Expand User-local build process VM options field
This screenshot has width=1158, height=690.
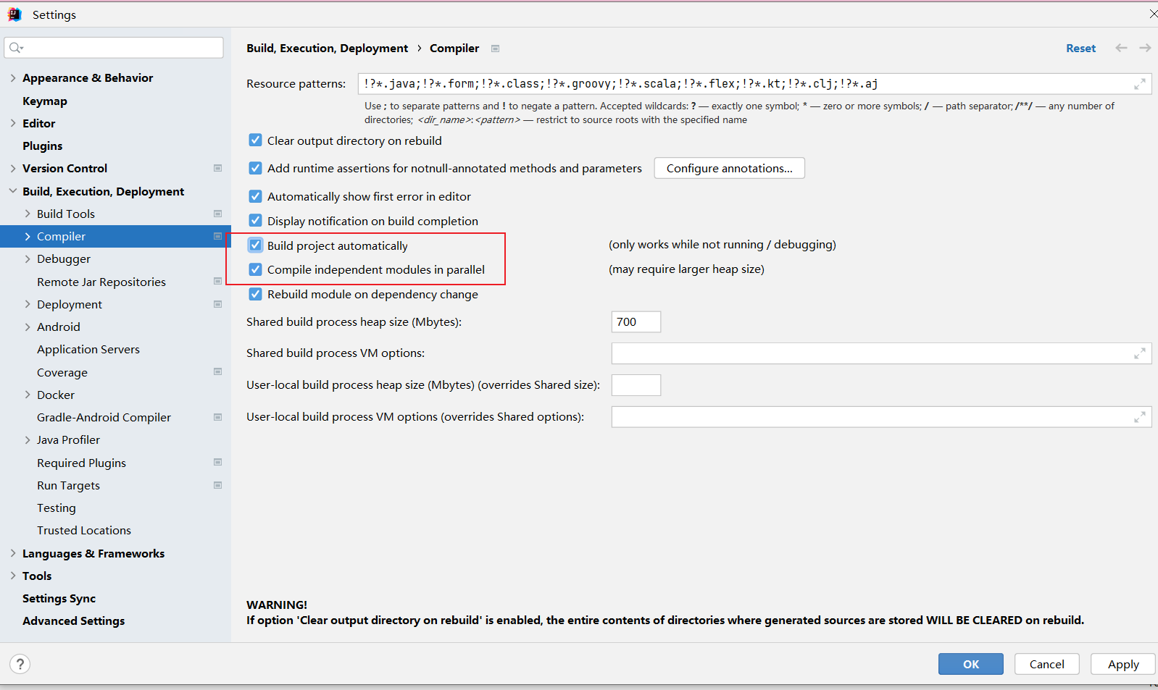click(1139, 417)
